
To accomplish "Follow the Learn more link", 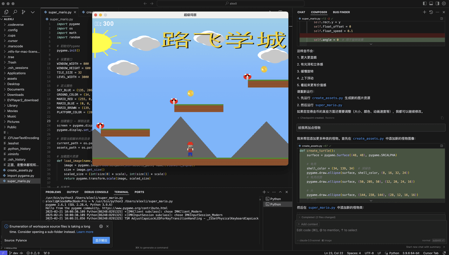I will (x=85, y=232).
